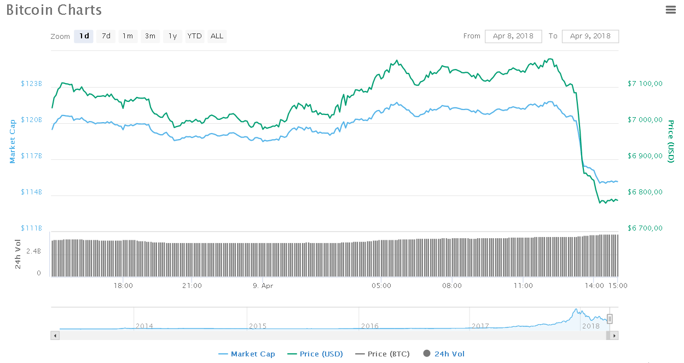Toggle Price (USD) series in legend
Image resolution: width=684 pixels, height=363 pixels.
click(315, 354)
